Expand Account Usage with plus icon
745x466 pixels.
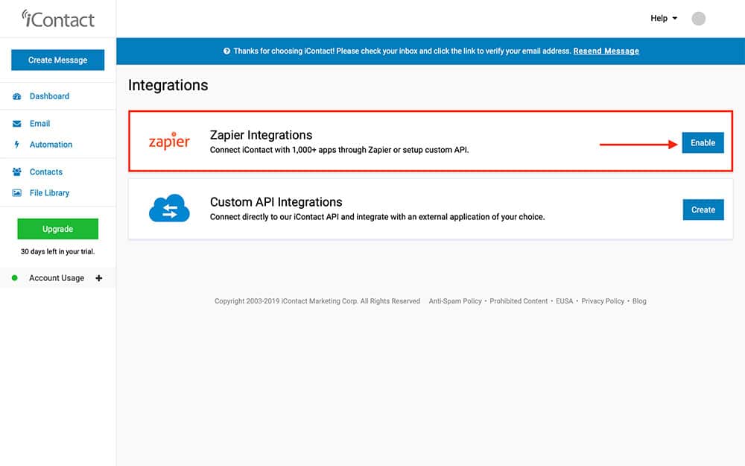pyautogui.click(x=99, y=278)
